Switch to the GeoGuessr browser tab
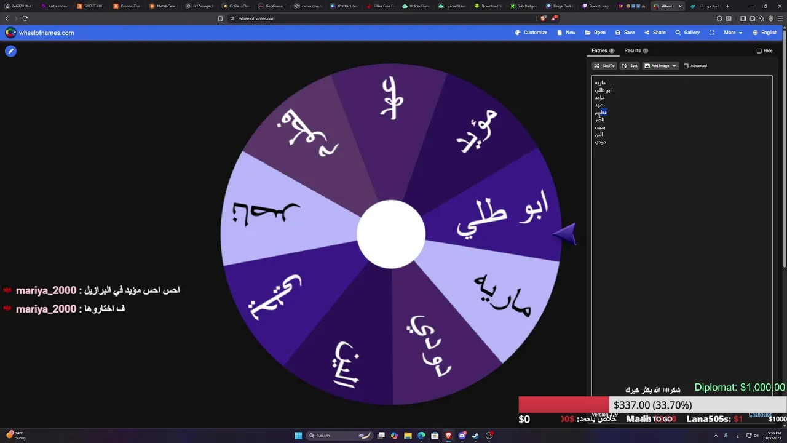787x443 pixels. [x=272, y=6]
